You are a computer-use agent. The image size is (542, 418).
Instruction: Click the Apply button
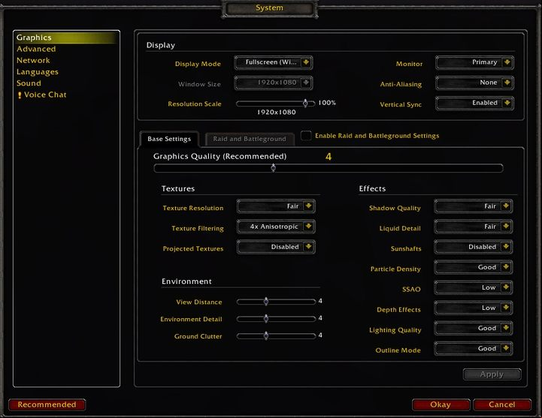[x=492, y=374]
